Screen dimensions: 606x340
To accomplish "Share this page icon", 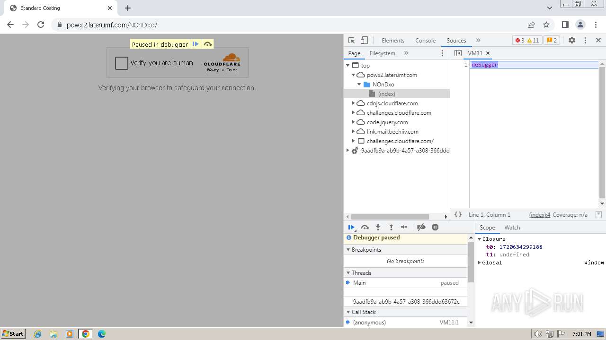I will click(531, 25).
